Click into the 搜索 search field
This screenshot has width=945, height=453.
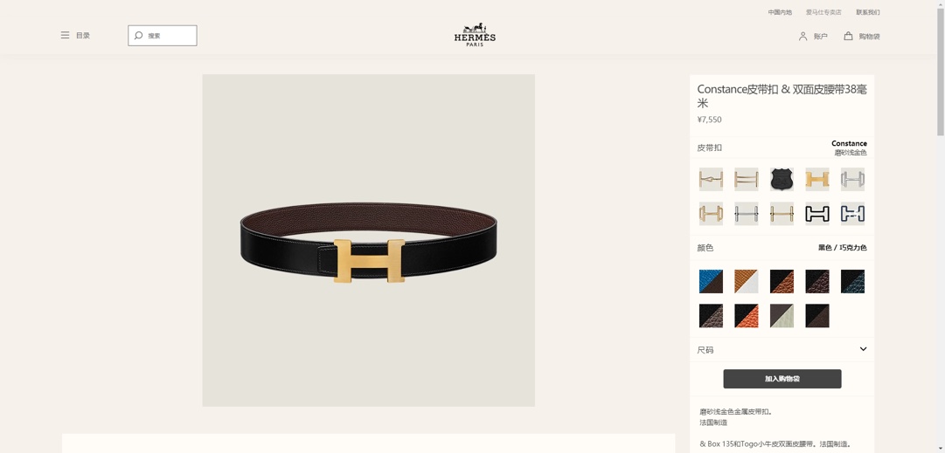tap(162, 36)
